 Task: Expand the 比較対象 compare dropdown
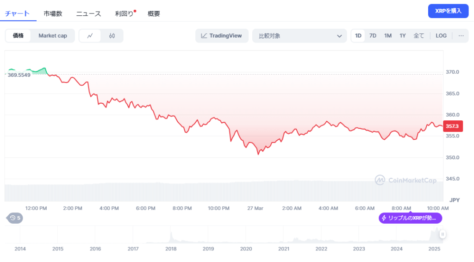299,36
